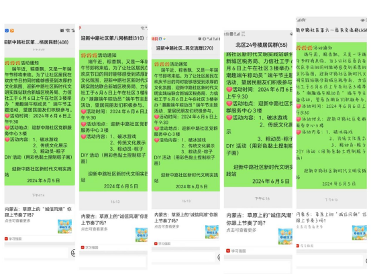
Task: Tap green 活动通知 message in 408-member chat
Action: [x=40, y=121]
